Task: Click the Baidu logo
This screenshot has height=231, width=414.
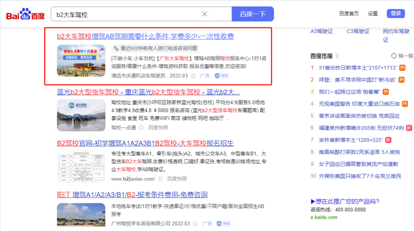Action: pos(26,14)
